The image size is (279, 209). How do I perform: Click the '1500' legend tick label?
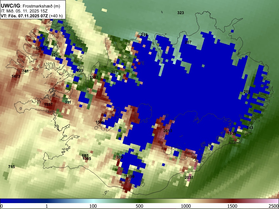point(232,206)
